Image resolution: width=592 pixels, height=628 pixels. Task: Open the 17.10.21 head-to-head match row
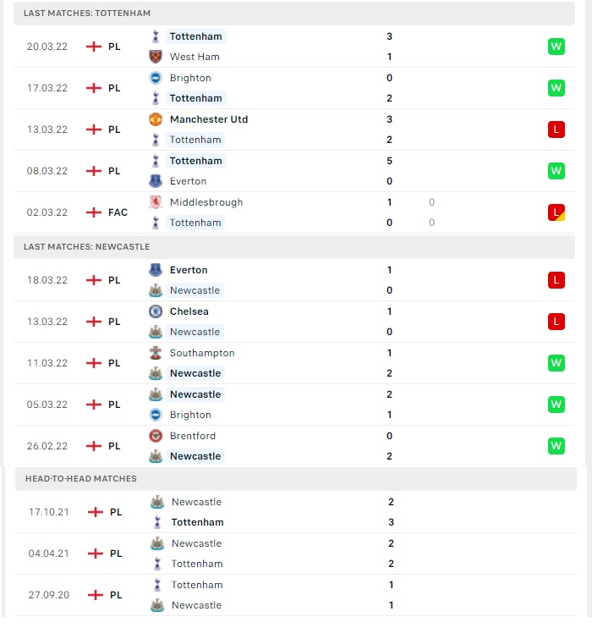296,512
